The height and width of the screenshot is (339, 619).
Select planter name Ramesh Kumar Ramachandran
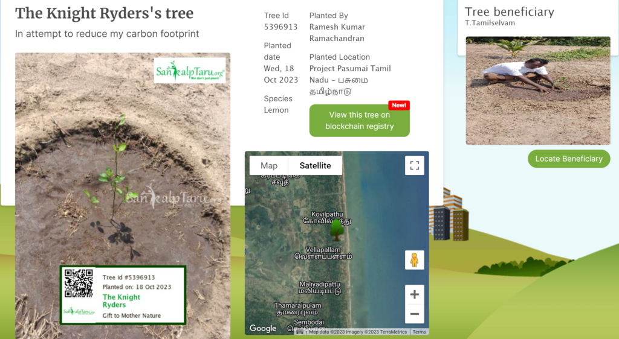point(337,33)
